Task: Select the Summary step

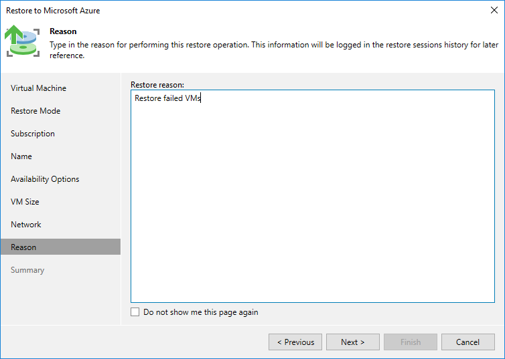Action: pyautogui.click(x=27, y=270)
